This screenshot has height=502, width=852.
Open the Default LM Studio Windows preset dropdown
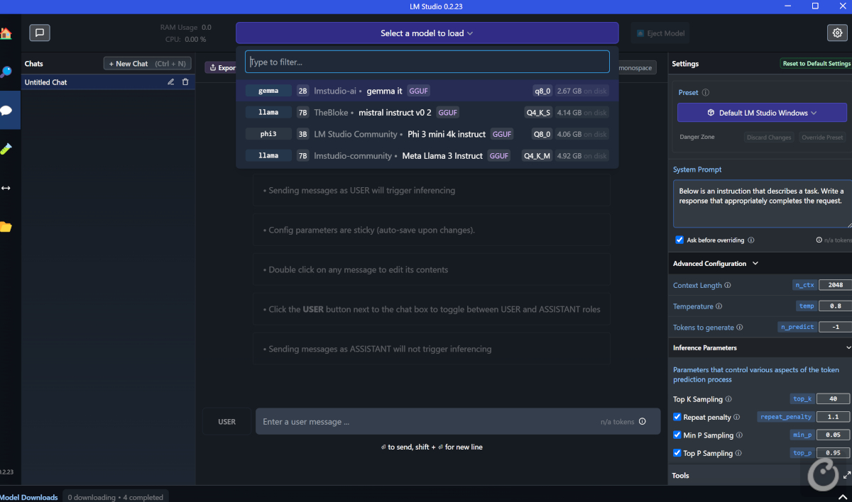[762, 113]
